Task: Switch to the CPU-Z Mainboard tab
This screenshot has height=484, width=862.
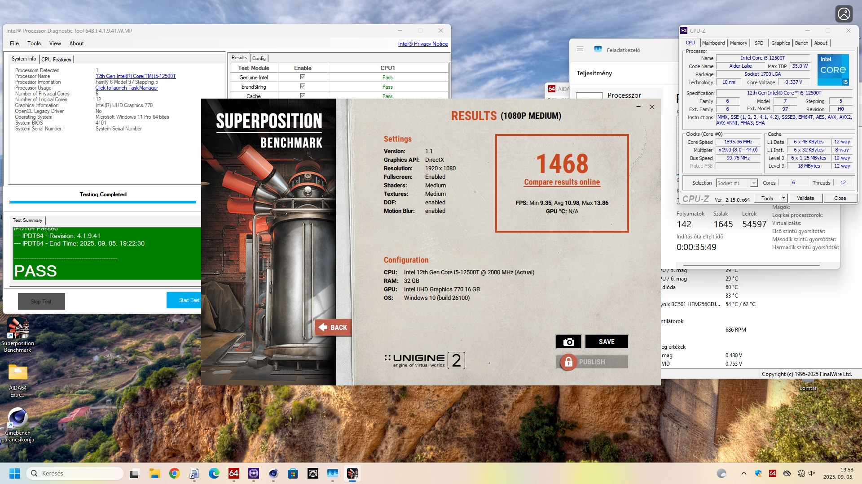Action: 713,43
